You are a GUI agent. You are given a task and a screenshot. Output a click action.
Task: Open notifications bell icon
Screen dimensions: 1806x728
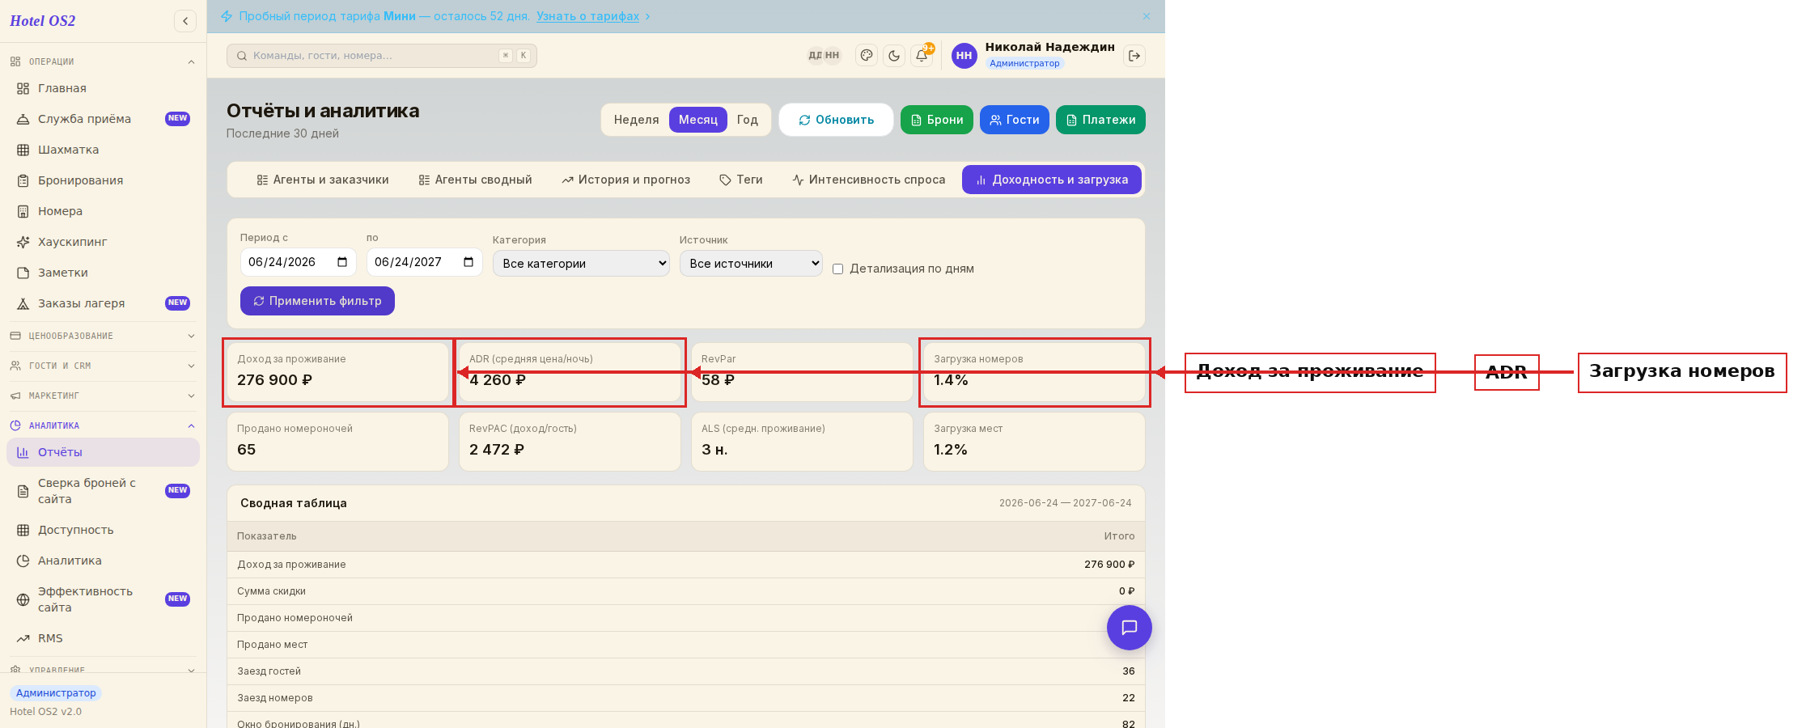click(x=922, y=56)
